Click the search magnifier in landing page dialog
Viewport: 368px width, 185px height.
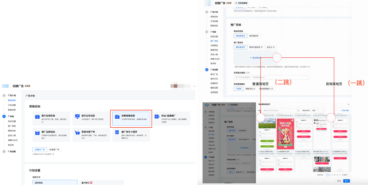298,110
